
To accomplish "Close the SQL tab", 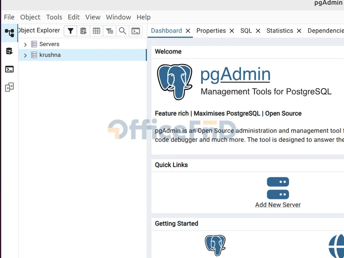I will point(258,31).
